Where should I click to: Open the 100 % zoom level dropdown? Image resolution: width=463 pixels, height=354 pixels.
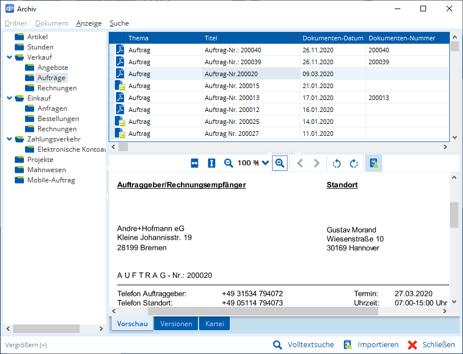click(x=265, y=163)
